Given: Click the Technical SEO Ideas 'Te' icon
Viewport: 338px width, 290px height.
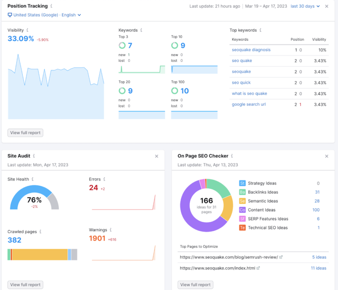Looking at the screenshot, I should tap(242, 228).
